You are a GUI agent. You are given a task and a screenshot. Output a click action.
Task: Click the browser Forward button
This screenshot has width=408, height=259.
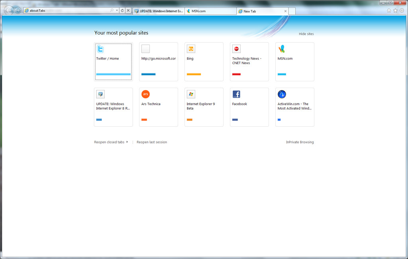coord(18,10)
